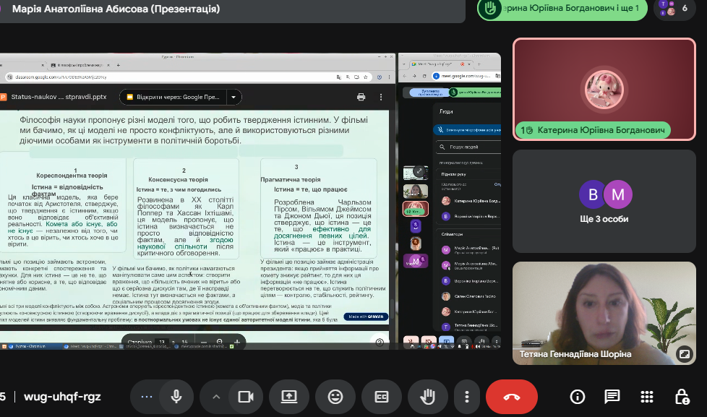Start sharing screen with the Present button
This screenshot has height=417, width=707.
tap(289, 396)
